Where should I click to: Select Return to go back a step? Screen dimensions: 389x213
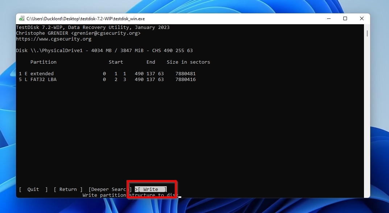pos(68,189)
